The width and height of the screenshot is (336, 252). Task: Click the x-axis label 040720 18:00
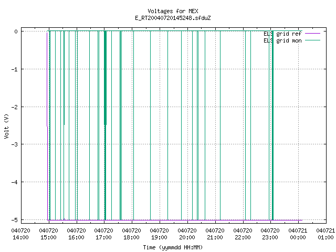132,234
